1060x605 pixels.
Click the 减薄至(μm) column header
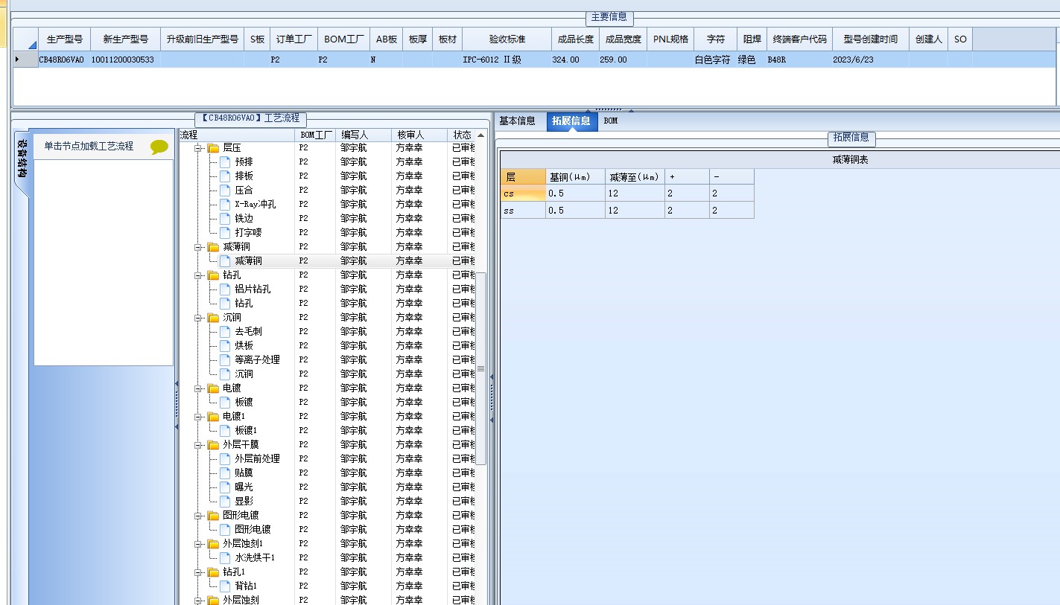pyautogui.click(x=635, y=176)
